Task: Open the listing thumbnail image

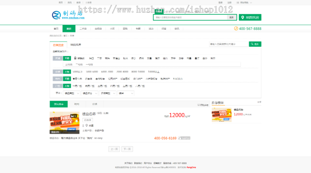Action: coord(65,123)
